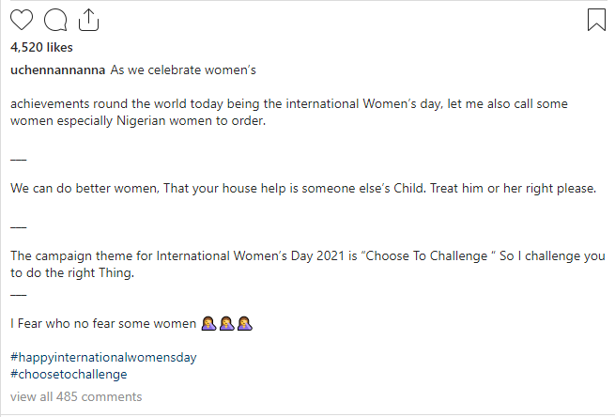This screenshot has height=417, width=615.
Task: Click the last facepalm woman emoji
Action: coord(245,324)
